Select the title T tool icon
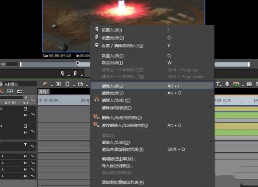 point(218,84)
